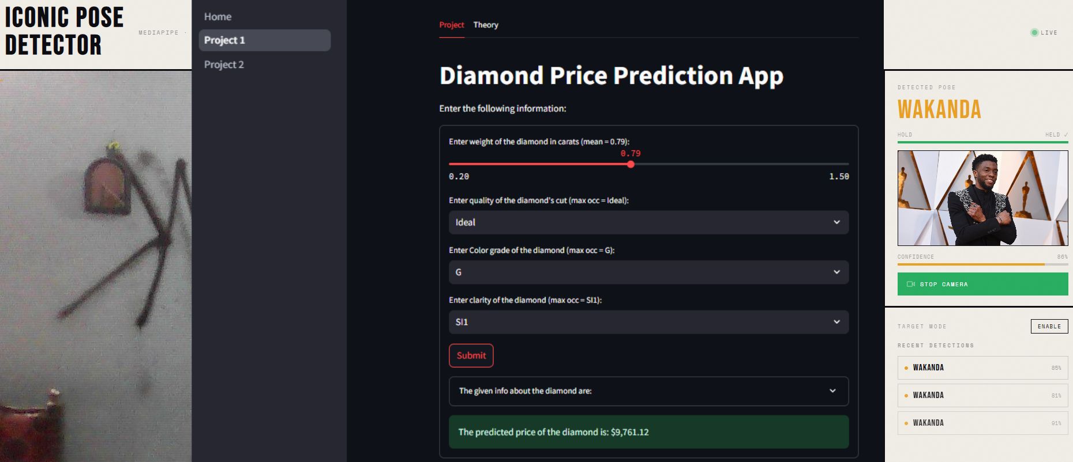Open the diamond cut dropdown showing Ideal

pos(648,222)
